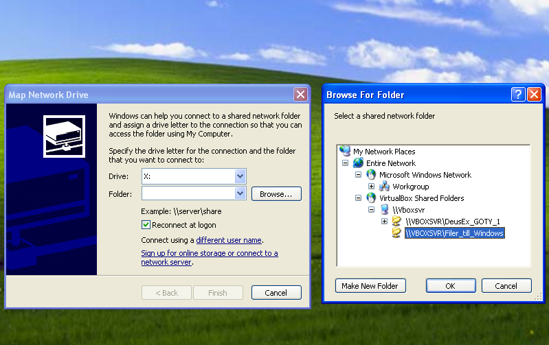Click the Browse... button
This screenshot has height=345, width=549.
click(x=276, y=194)
